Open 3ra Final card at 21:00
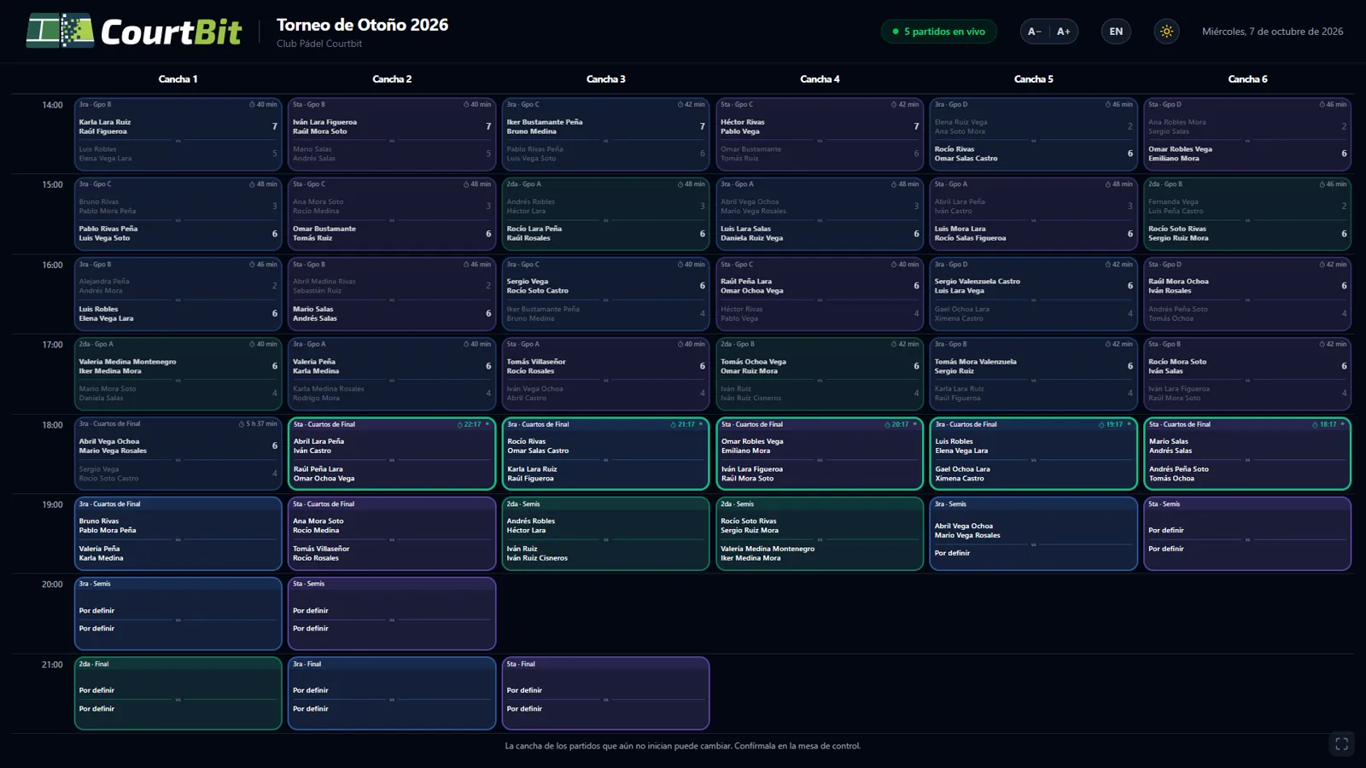The image size is (1366, 768). tap(392, 693)
